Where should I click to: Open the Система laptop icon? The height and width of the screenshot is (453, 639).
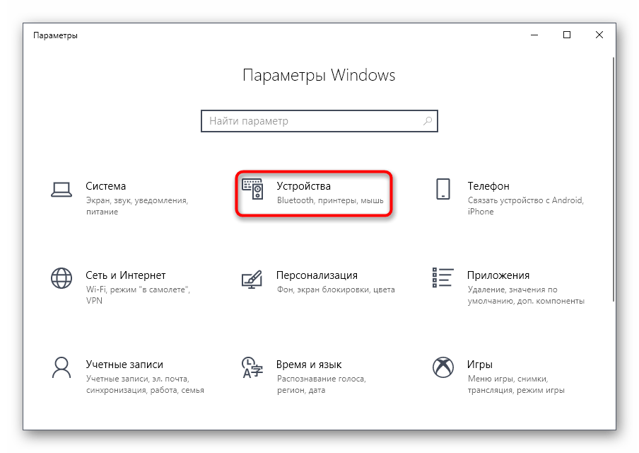61,190
